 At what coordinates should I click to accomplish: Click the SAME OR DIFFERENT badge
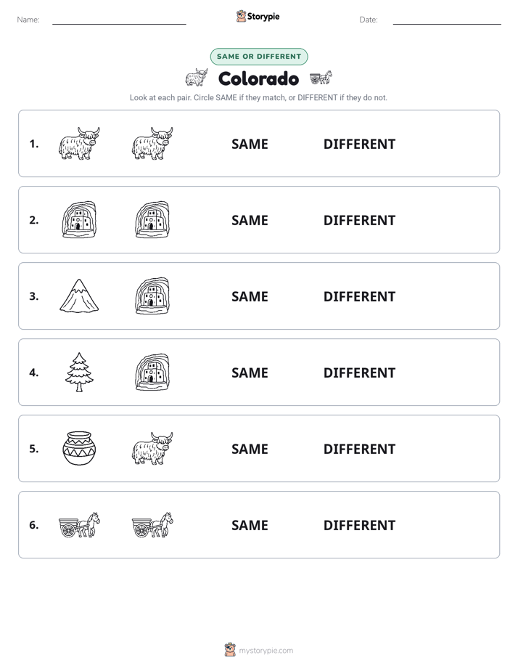[259, 57]
